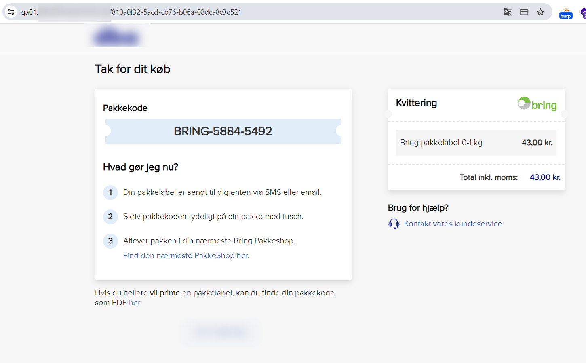Viewport: 586px width, 363px height.
Task: Click the 'Pakkekode' label
Action: 125,108
